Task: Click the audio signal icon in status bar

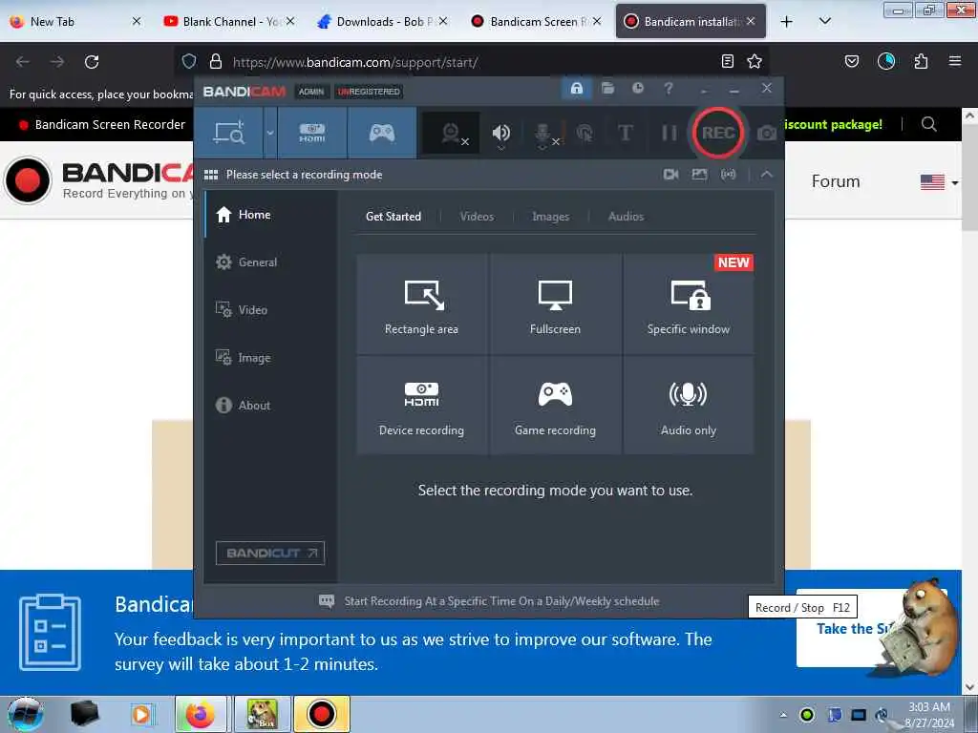Action: 728,175
